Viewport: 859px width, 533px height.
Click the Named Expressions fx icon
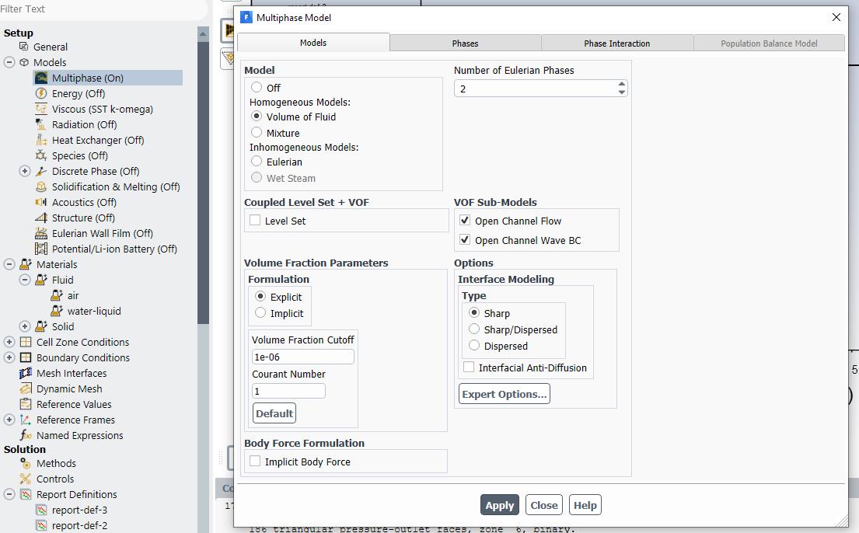pyautogui.click(x=26, y=435)
